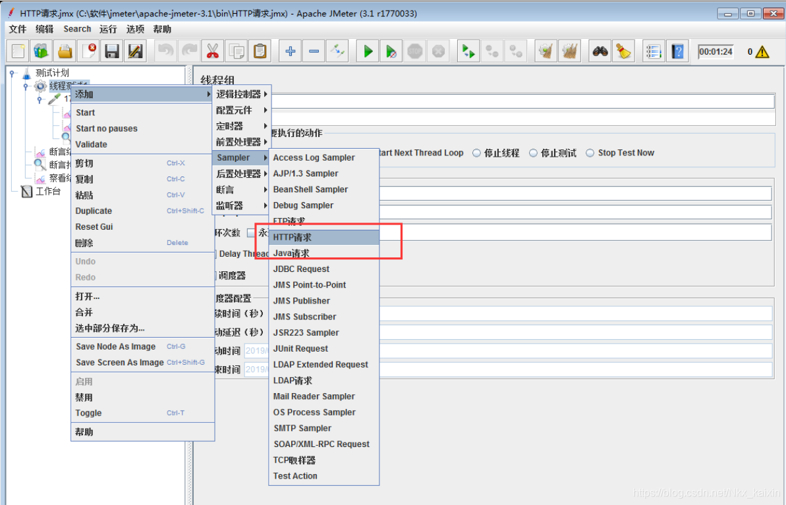The height and width of the screenshot is (505, 786).
Task: Click the Reset Search brush icon
Action: (623, 51)
